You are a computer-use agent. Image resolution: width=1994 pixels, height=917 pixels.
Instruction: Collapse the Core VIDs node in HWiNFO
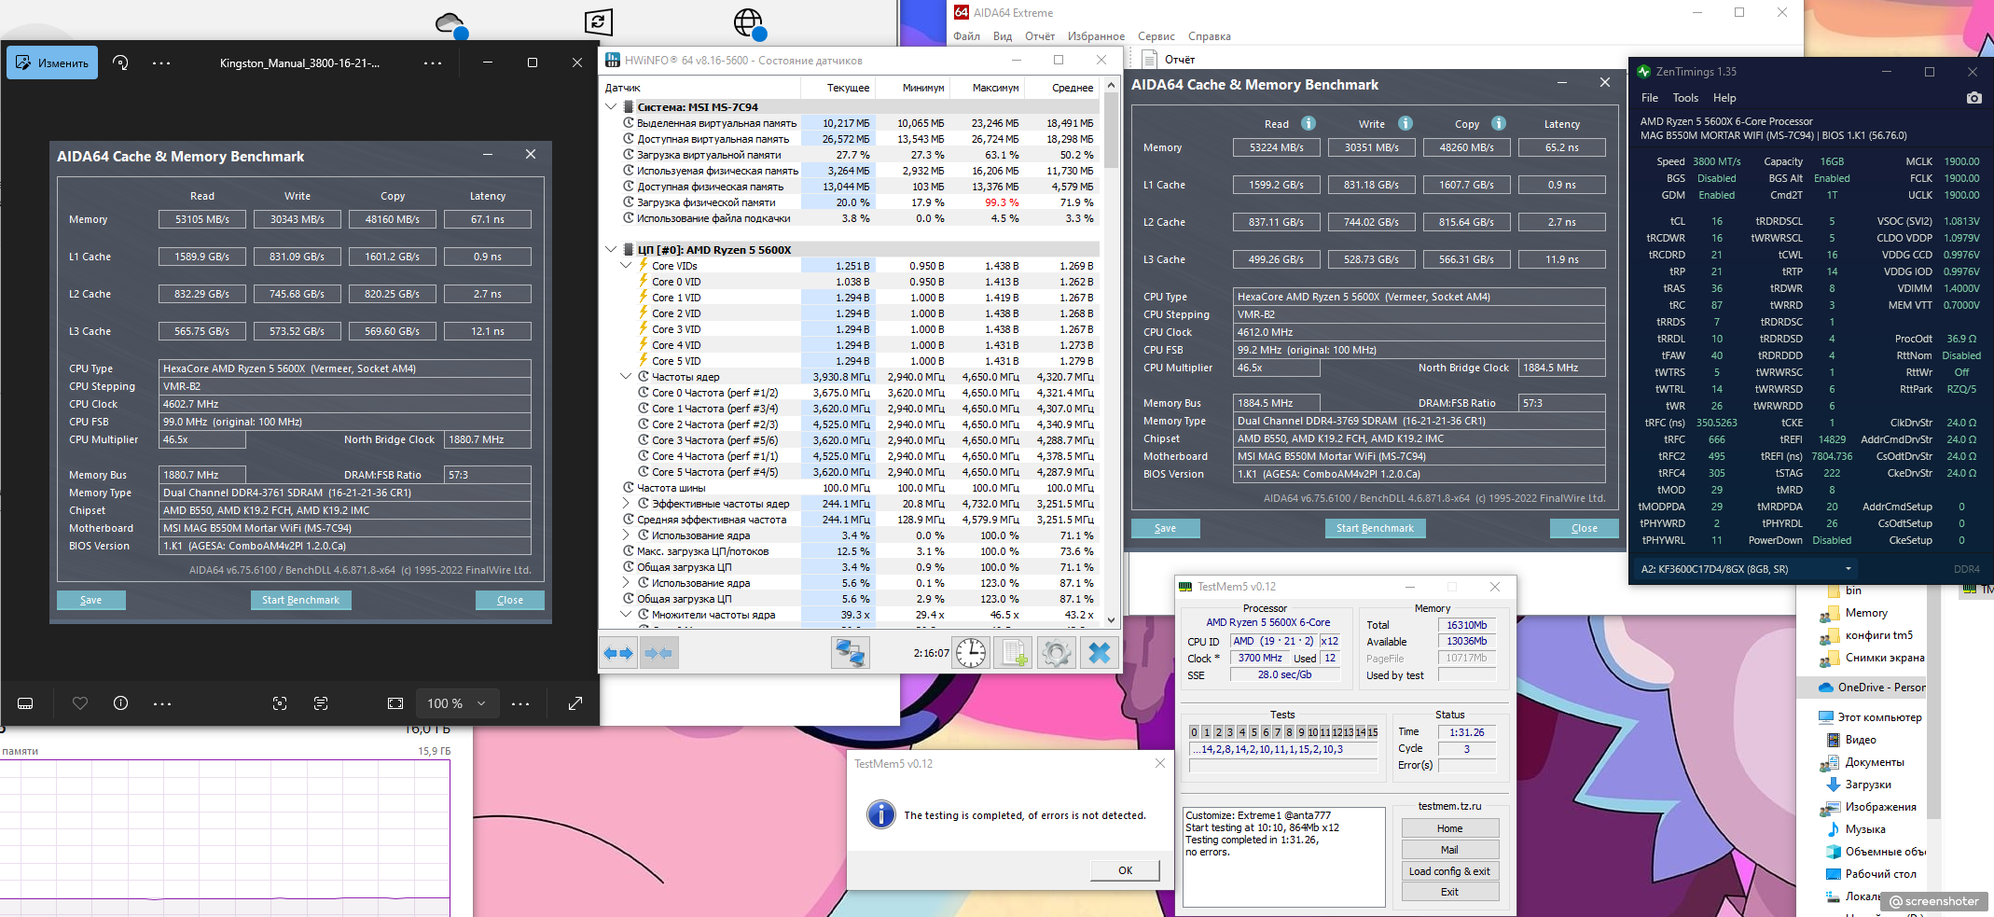pyautogui.click(x=627, y=266)
